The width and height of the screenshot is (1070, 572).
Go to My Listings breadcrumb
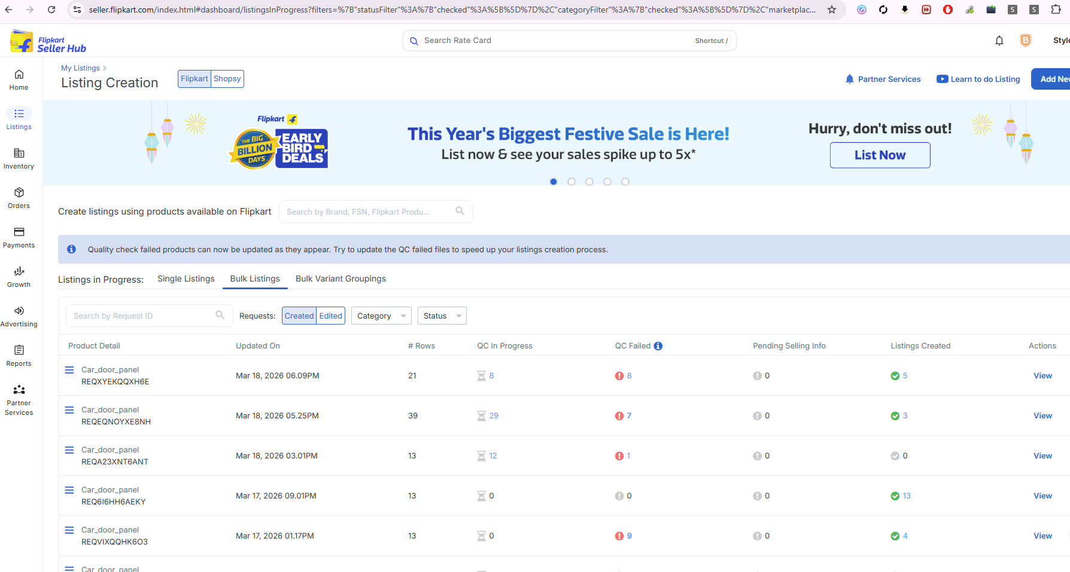(x=80, y=68)
